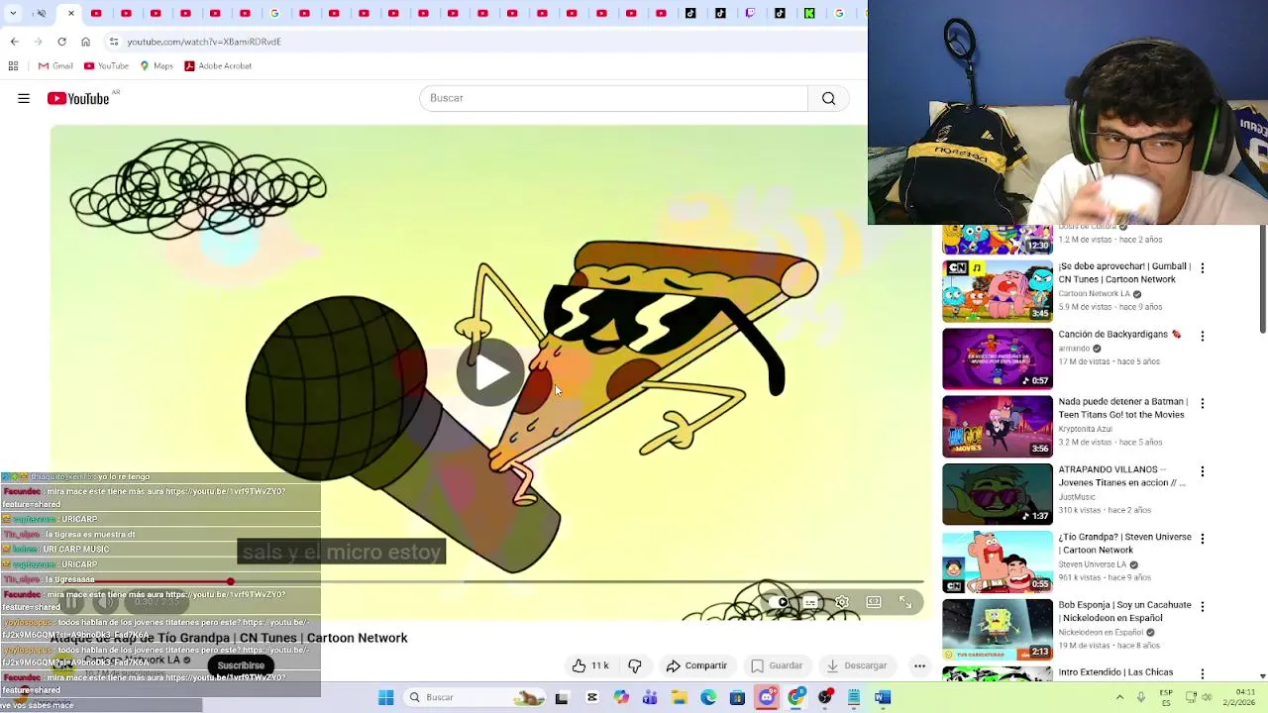The height and width of the screenshot is (713, 1268).
Task: Toggle the autoplay switch in the player
Action: pos(780,602)
